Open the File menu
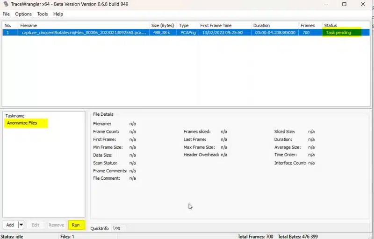Image resolution: width=374 pixels, height=239 pixels. (6, 14)
